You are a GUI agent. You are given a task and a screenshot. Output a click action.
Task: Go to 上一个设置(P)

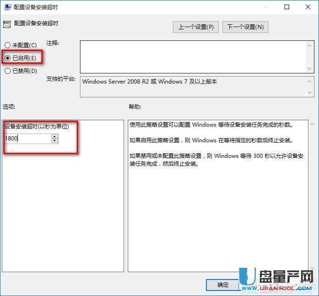[196, 27]
